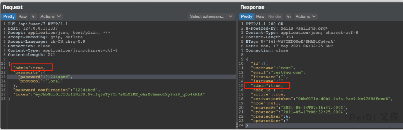
Task: Open the Select extension combo box
Action: click(207, 16)
